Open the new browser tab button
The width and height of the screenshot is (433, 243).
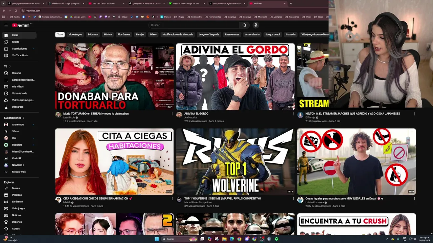tap(291, 3)
